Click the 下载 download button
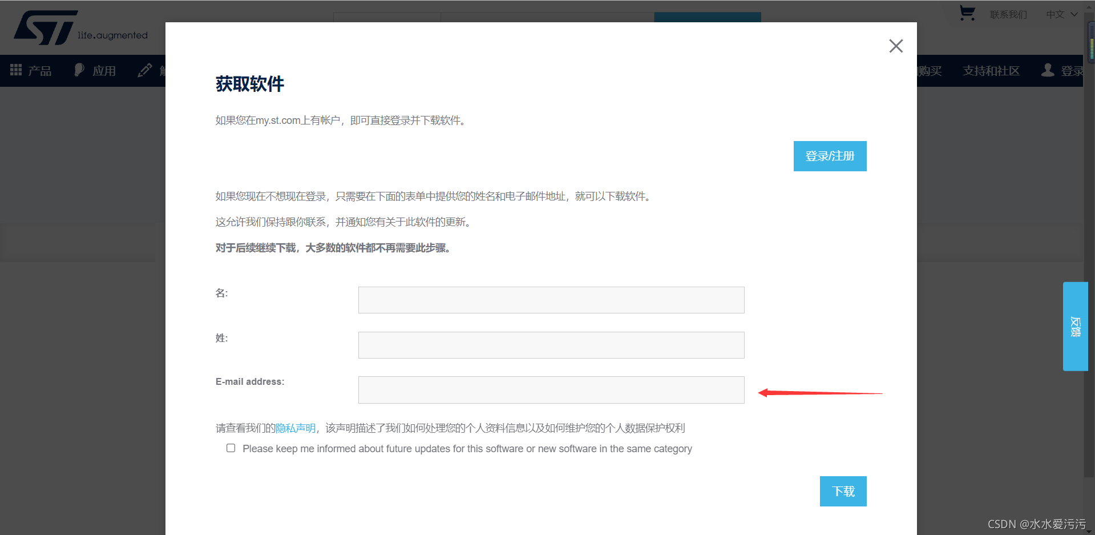This screenshot has height=535, width=1095. pyautogui.click(x=843, y=491)
